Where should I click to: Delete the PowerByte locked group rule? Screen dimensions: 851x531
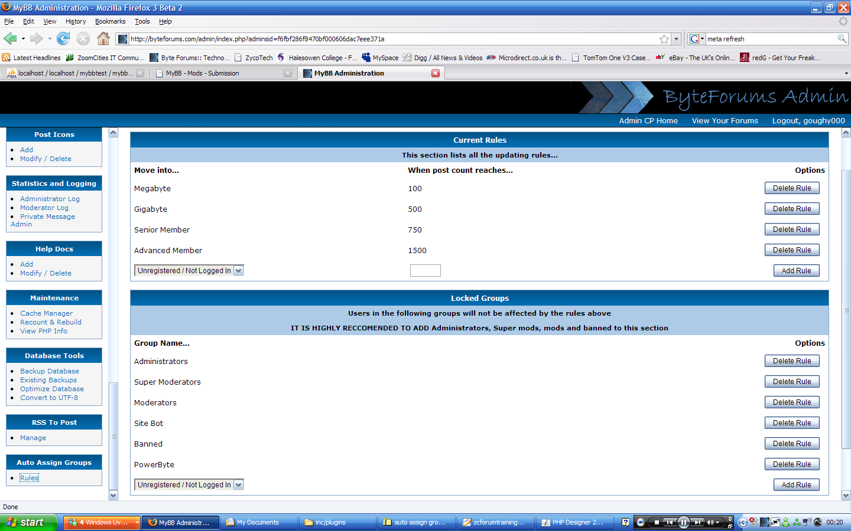(x=792, y=464)
